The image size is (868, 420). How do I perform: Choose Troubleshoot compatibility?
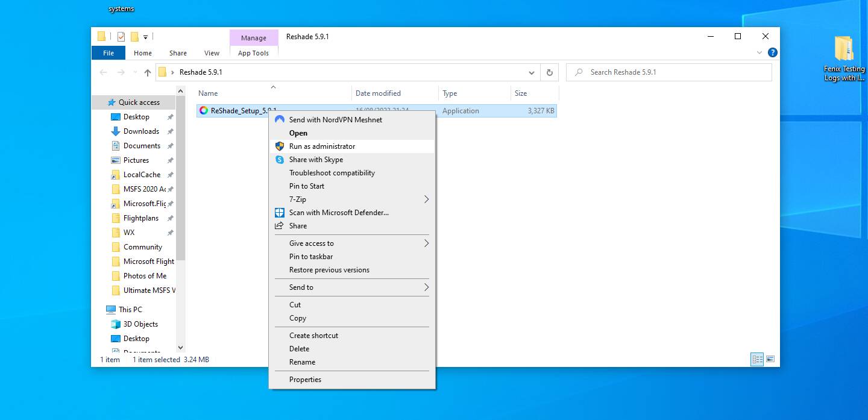(x=352, y=173)
